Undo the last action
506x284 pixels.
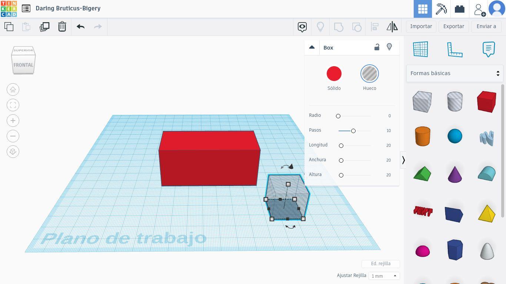80,27
